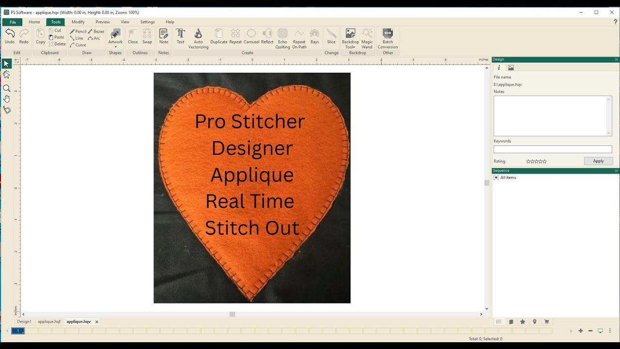This screenshot has width=620, height=349.
Task: Start Auto Vectorizing
Action: click(198, 39)
